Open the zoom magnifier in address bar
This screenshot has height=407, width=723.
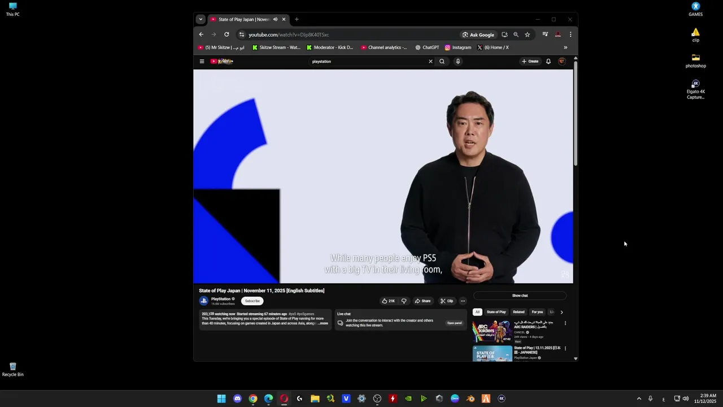516,34
